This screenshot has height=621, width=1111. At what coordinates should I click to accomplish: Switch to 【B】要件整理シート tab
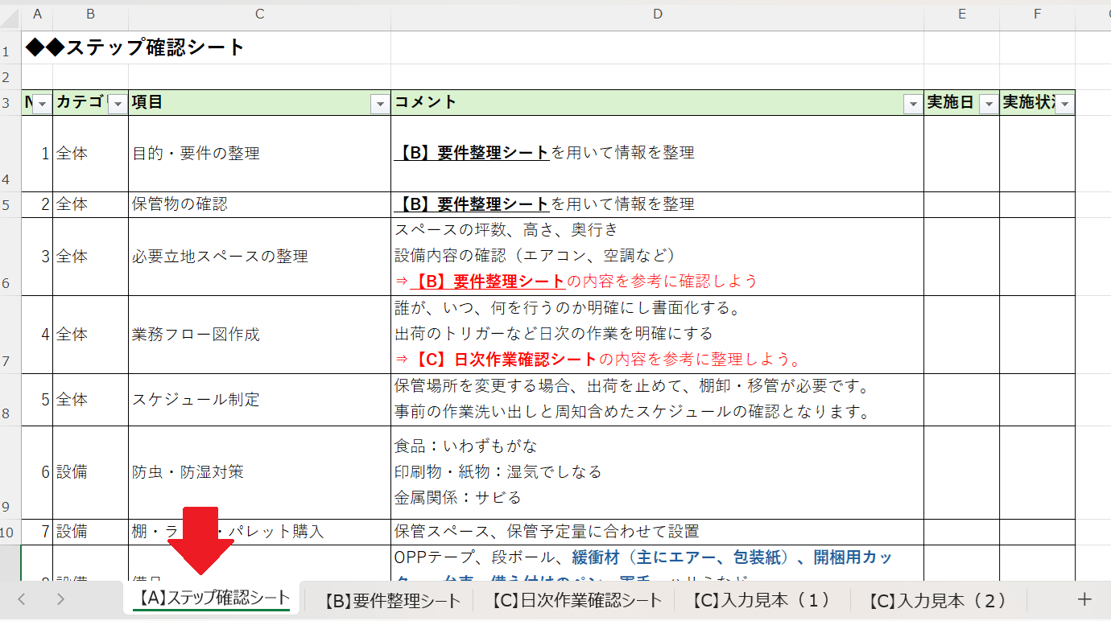[392, 600]
